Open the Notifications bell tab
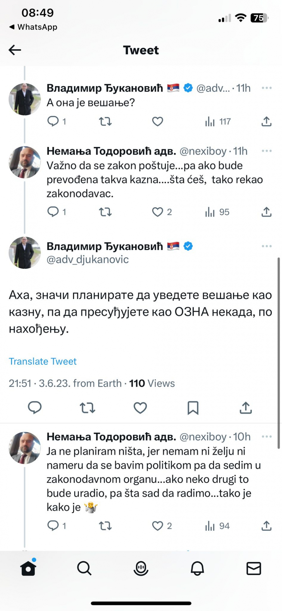The image size is (282, 611). (x=197, y=568)
